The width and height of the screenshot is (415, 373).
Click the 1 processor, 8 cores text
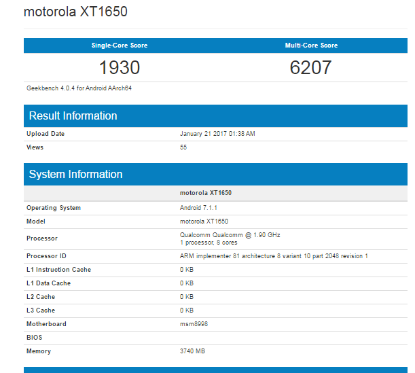(209, 243)
